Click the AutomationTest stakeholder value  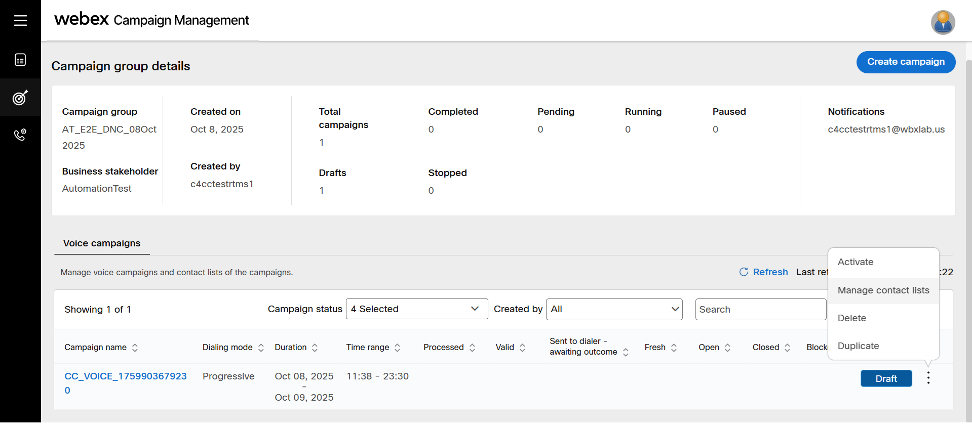click(97, 189)
